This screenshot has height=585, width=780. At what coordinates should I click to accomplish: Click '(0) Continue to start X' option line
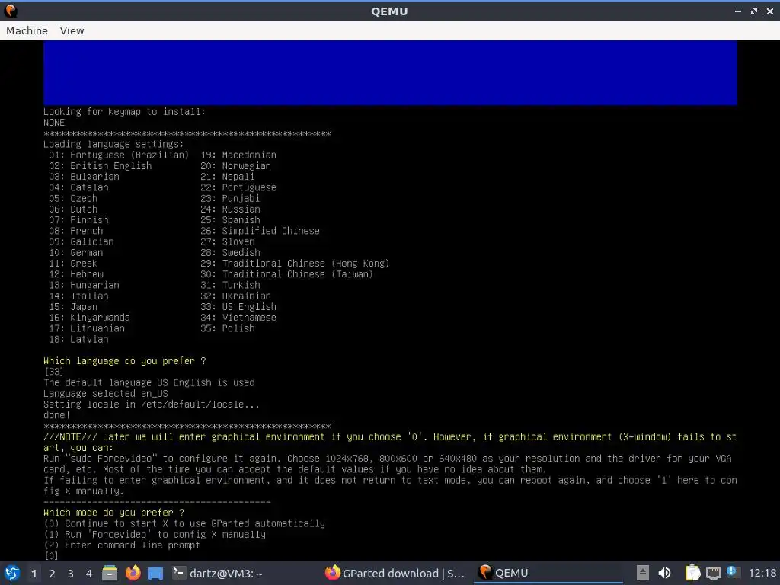[184, 524]
